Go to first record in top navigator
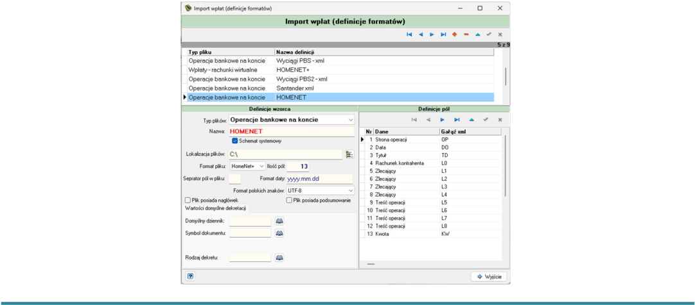695x305 pixels. pyautogui.click(x=409, y=35)
